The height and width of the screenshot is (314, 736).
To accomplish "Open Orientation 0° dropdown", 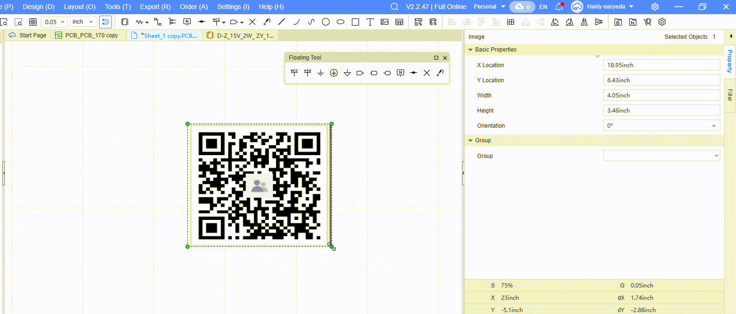I will [x=662, y=126].
